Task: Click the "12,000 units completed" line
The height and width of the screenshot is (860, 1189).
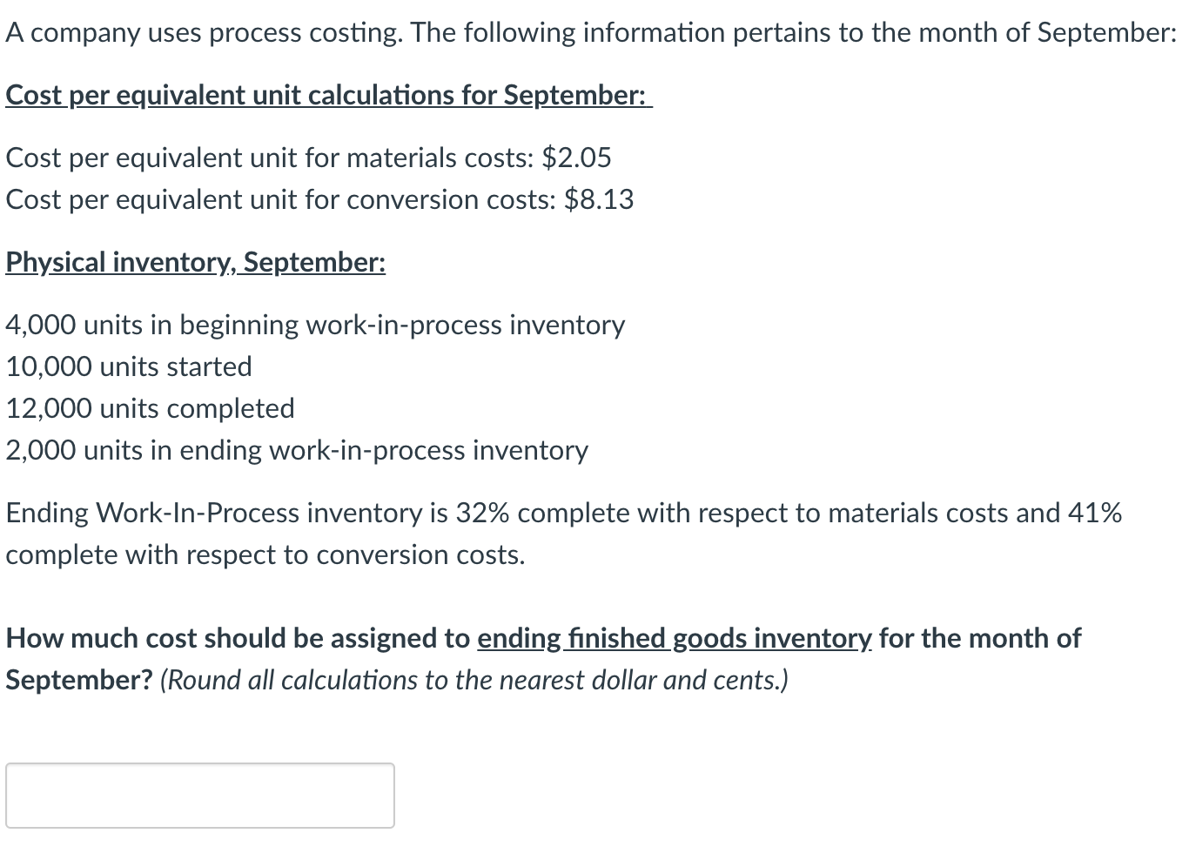Action: point(150,408)
